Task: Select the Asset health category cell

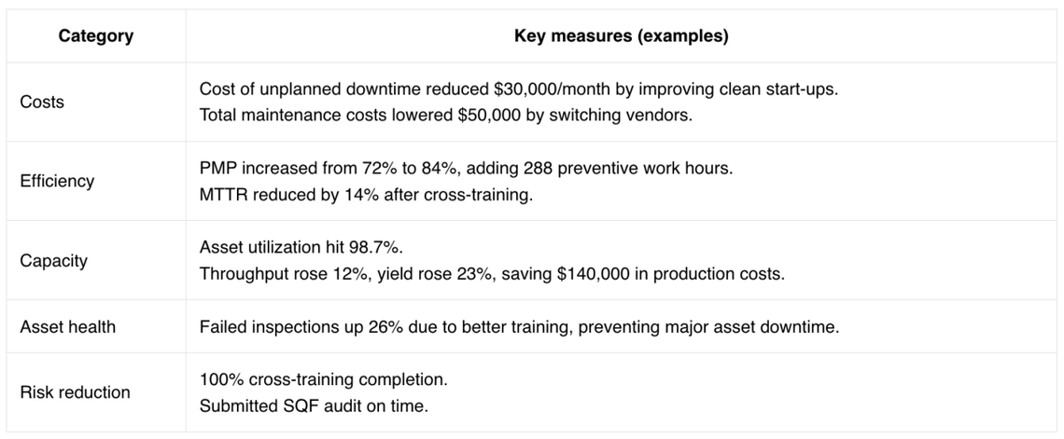Action: [67, 327]
